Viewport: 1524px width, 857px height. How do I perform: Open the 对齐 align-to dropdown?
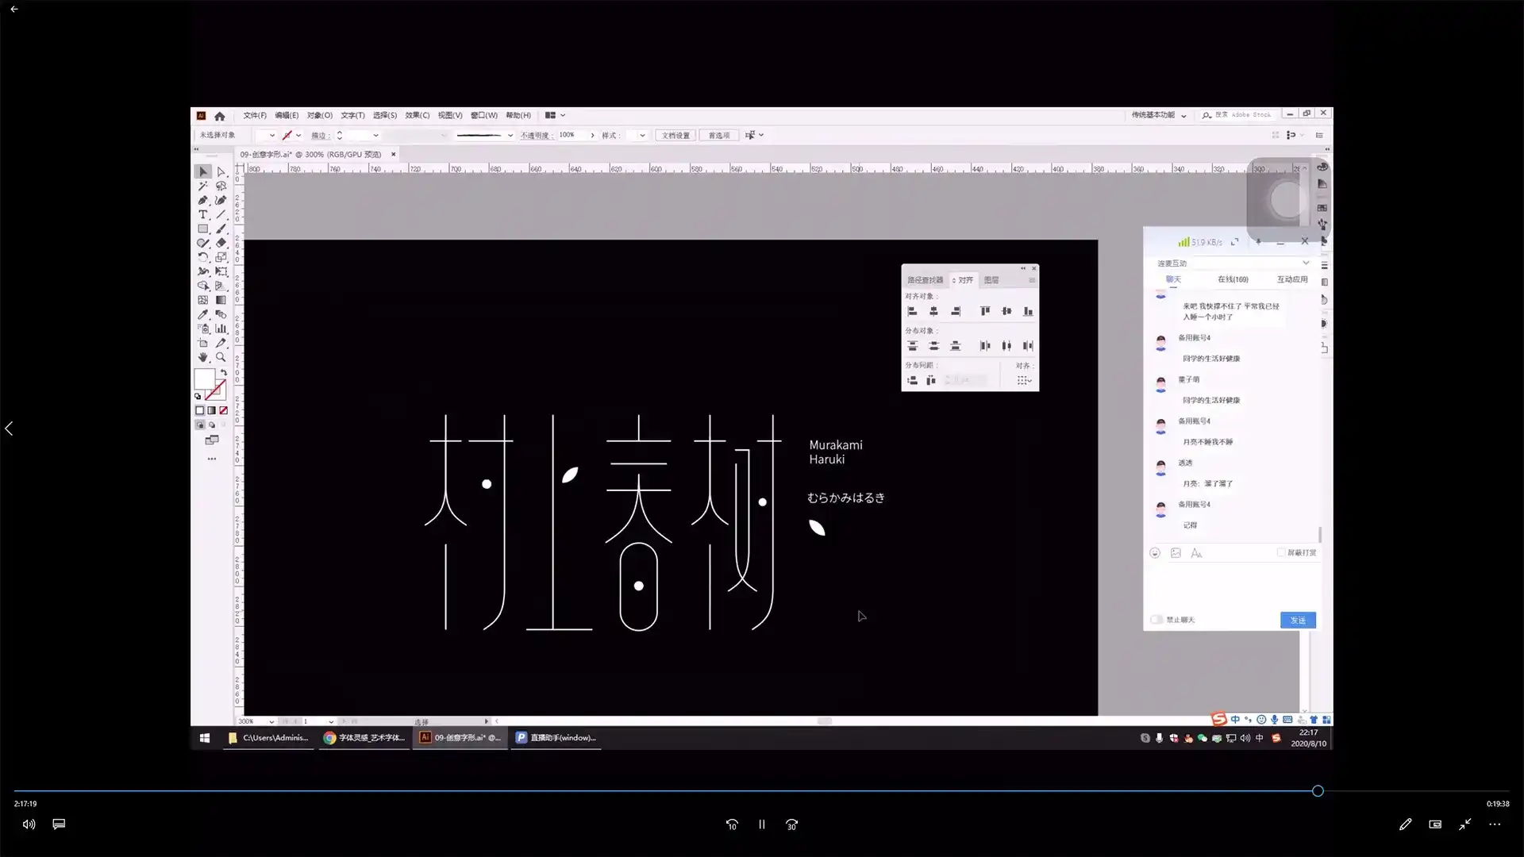click(x=1024, y=381)
